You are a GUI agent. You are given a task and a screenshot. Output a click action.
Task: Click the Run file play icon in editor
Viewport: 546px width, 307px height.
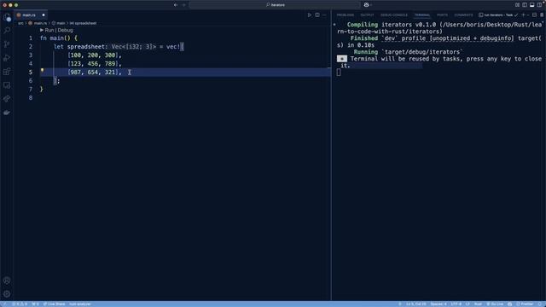tap(309, 15)
